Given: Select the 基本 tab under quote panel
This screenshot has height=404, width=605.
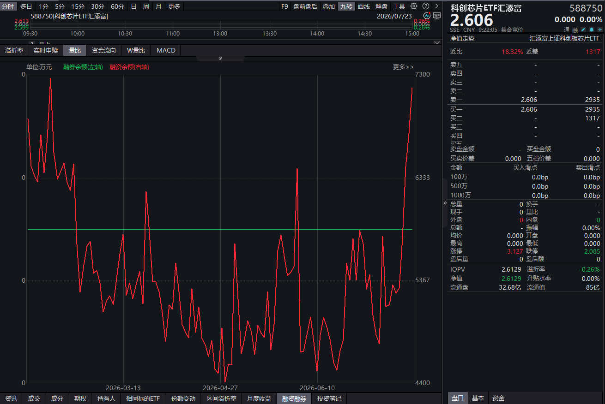Looking at the screenshot, I should coord(478,398).
